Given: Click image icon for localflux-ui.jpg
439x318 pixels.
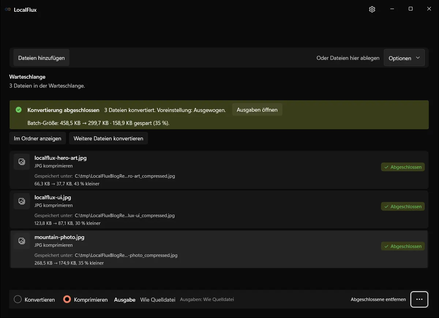Looking at the screenshot, I should click(22, 201).
